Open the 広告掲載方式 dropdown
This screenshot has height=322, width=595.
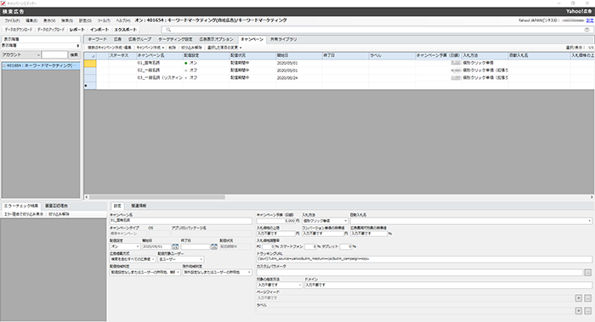[133, 259]
